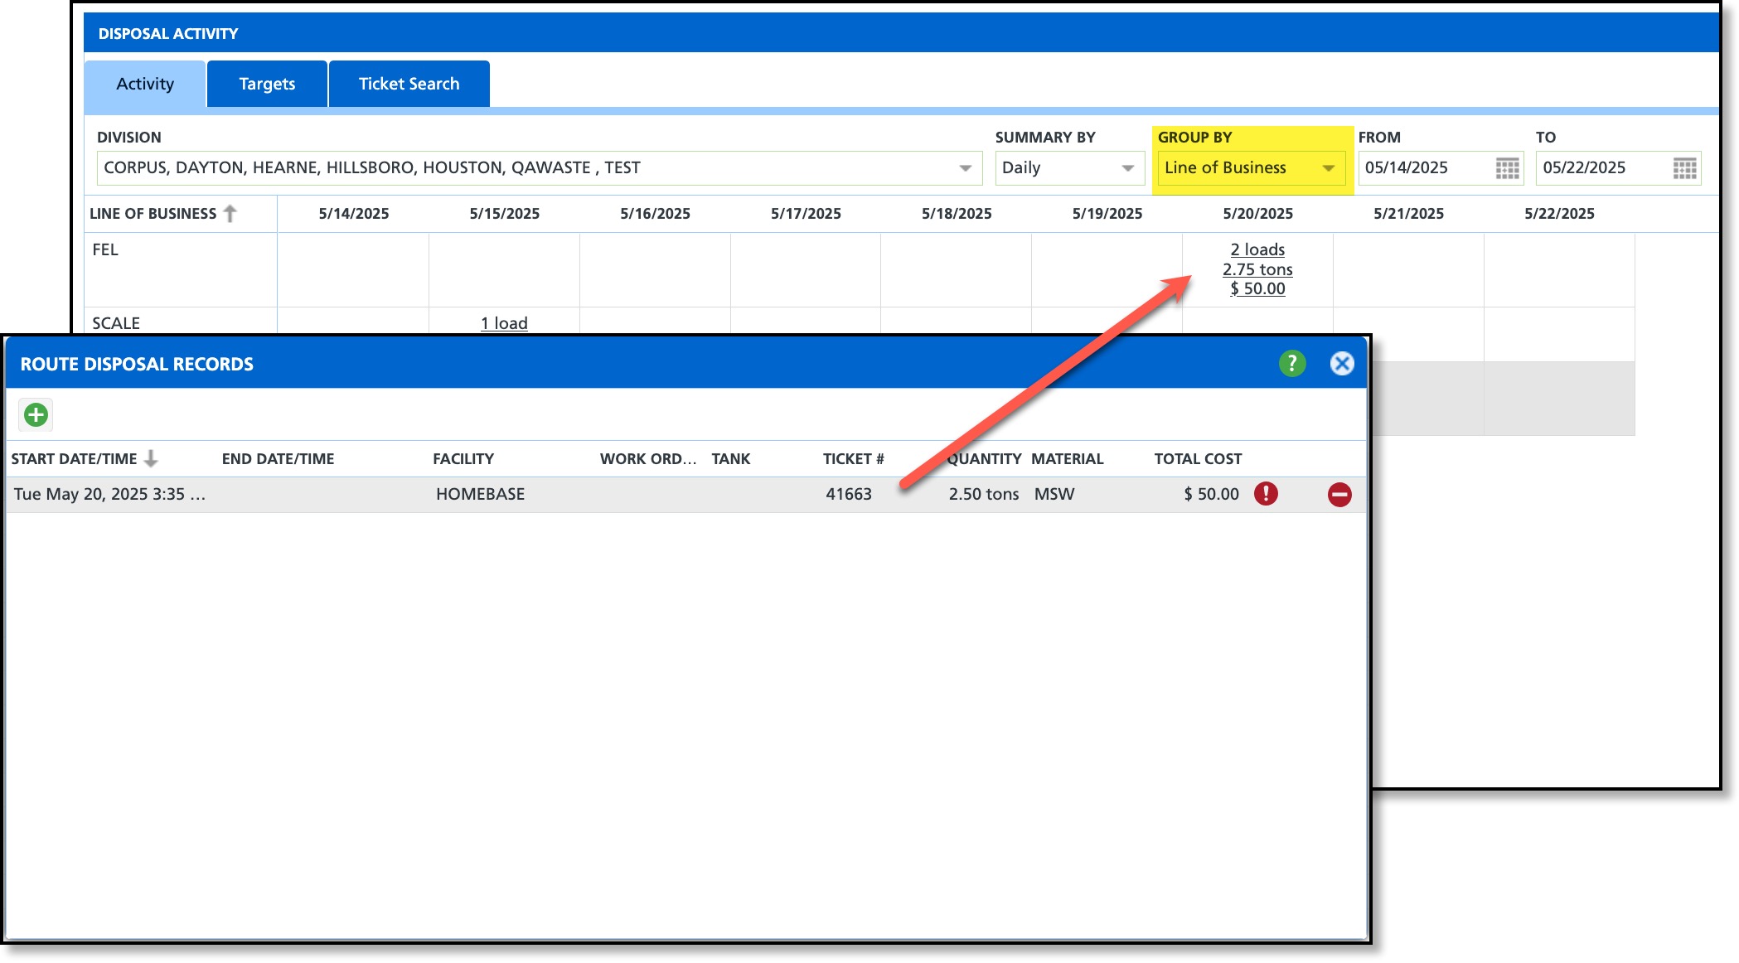1739x963 pixels.
Task: Open the Summary By Daily dropdown
Action: (1127, 168)
